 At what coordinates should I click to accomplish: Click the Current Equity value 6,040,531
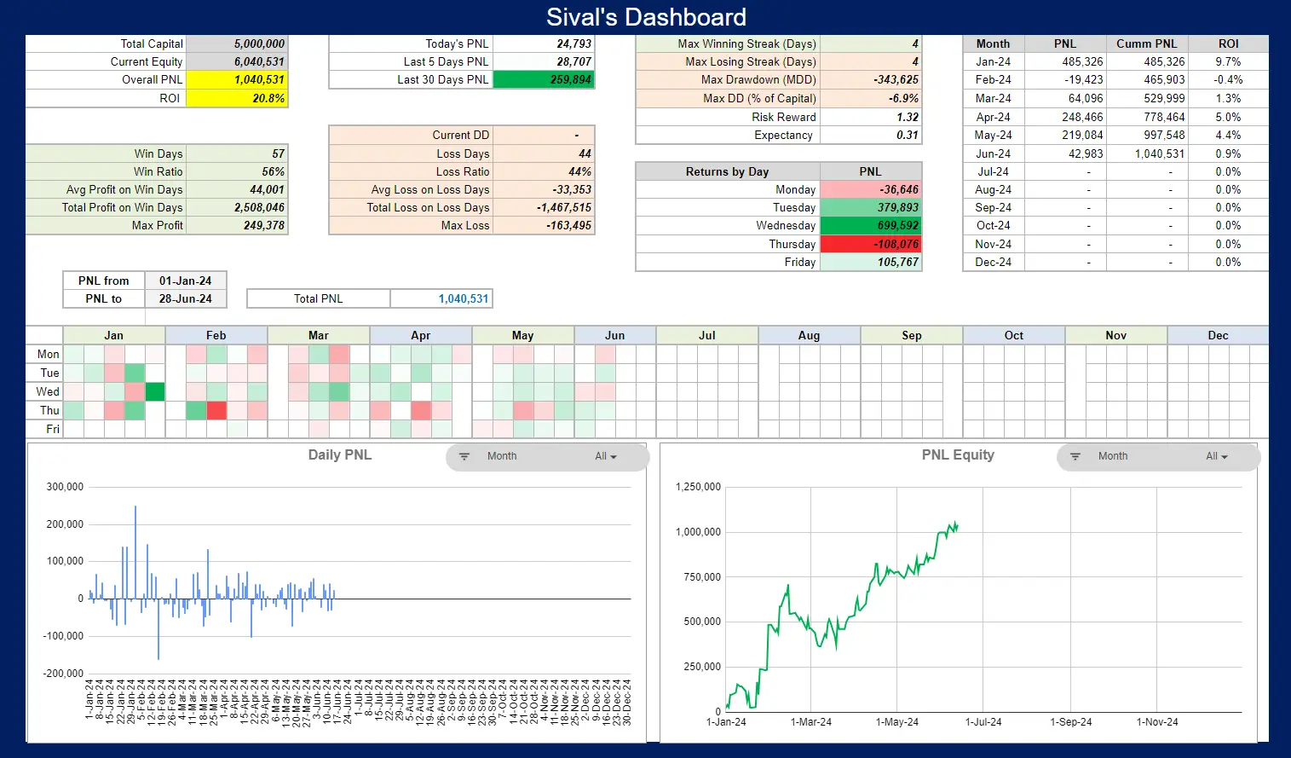pos(237,61)
